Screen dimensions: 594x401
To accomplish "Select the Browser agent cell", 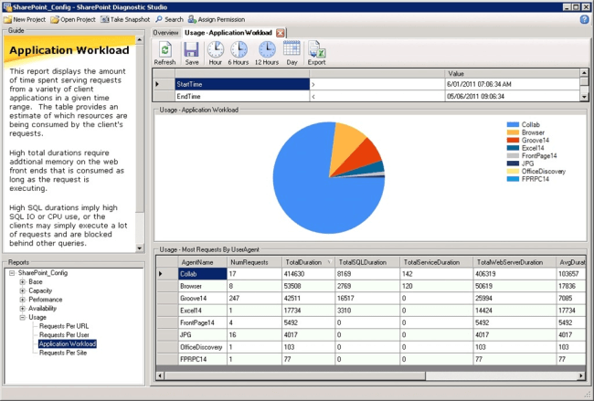I will [x=202, y=286].
